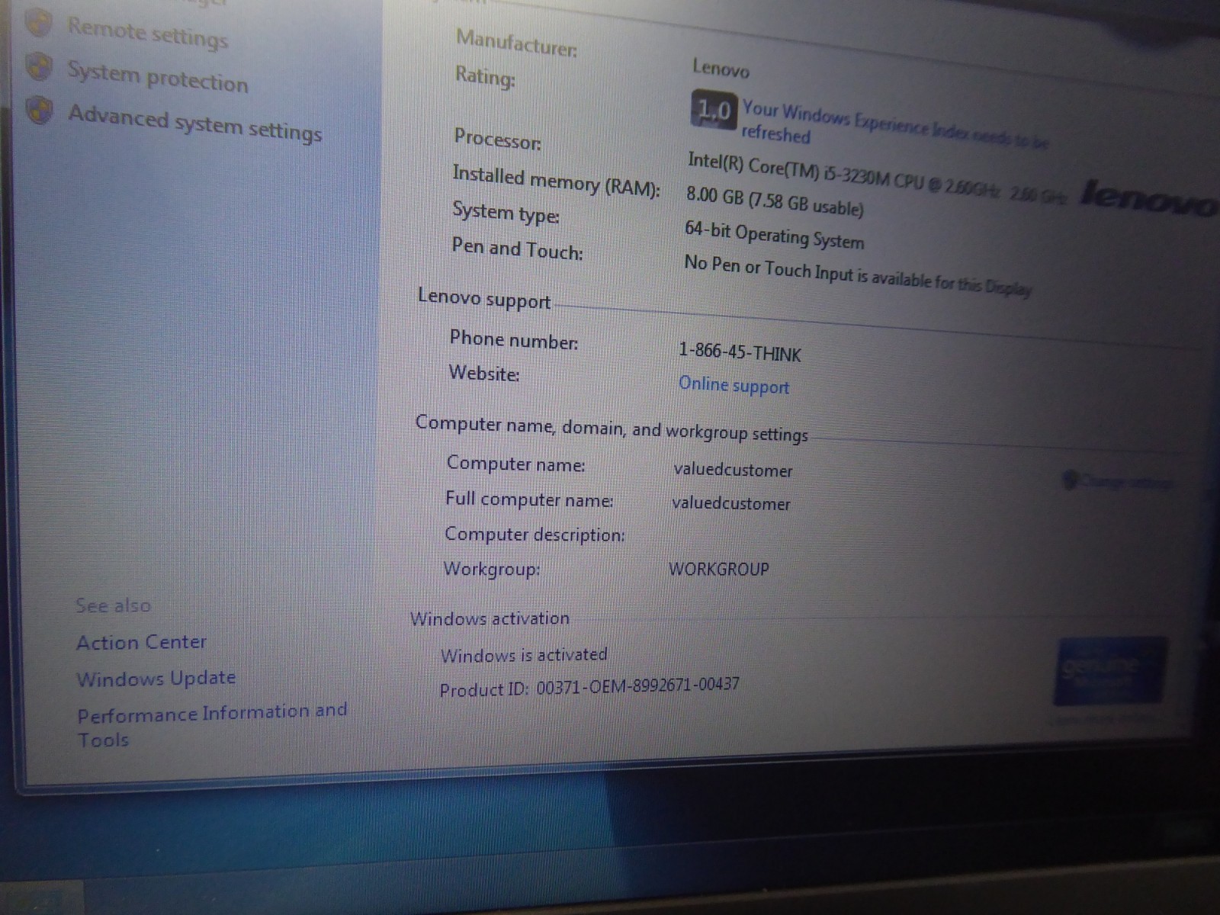
Task: Open Performance Information and Tools
Action: pos(211,725)
